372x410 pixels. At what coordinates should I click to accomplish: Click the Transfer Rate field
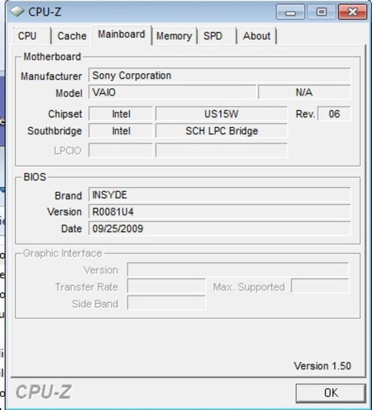[x=166, y=286]
